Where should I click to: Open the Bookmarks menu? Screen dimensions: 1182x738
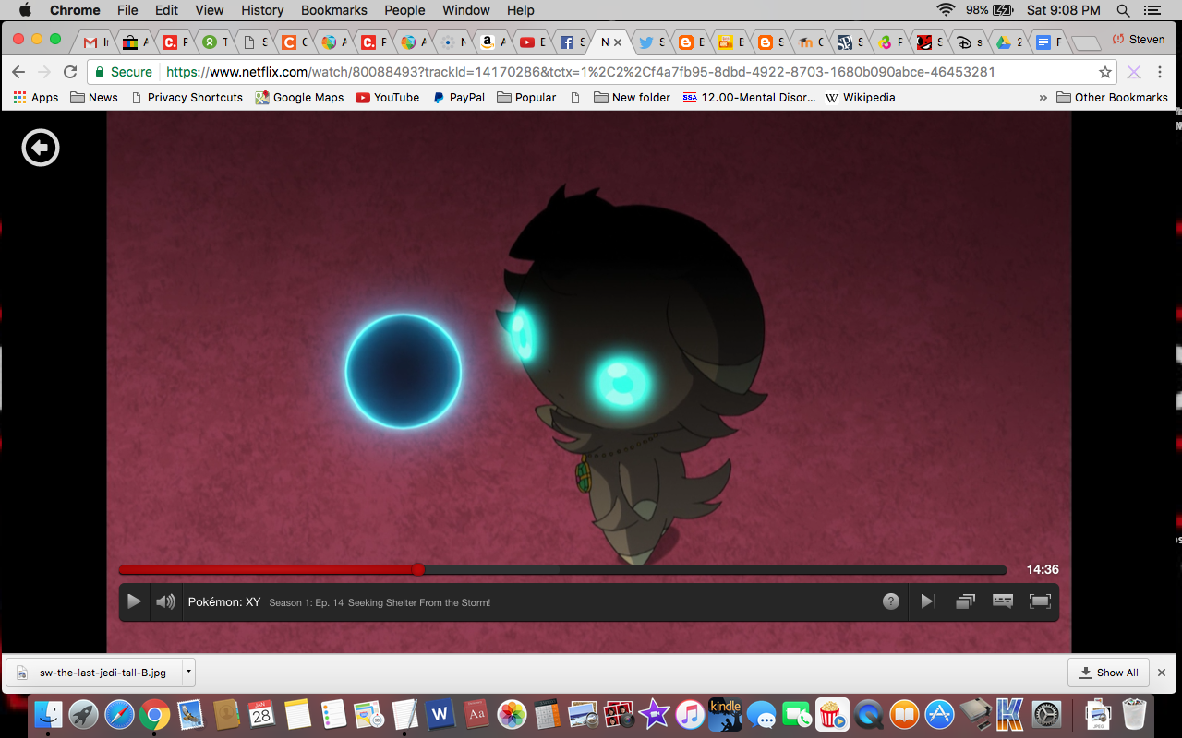pyautogui.click(x=334, y=10)
